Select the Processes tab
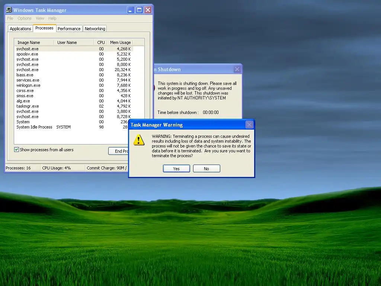 tap(45, 28)
